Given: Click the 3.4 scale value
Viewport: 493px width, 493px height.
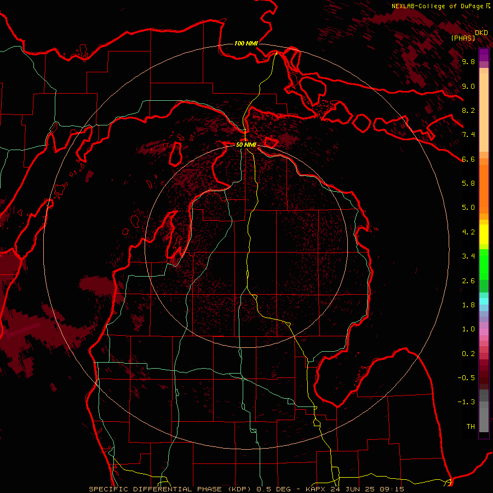Looking at the screenshot, I should (x=468, y=256).
